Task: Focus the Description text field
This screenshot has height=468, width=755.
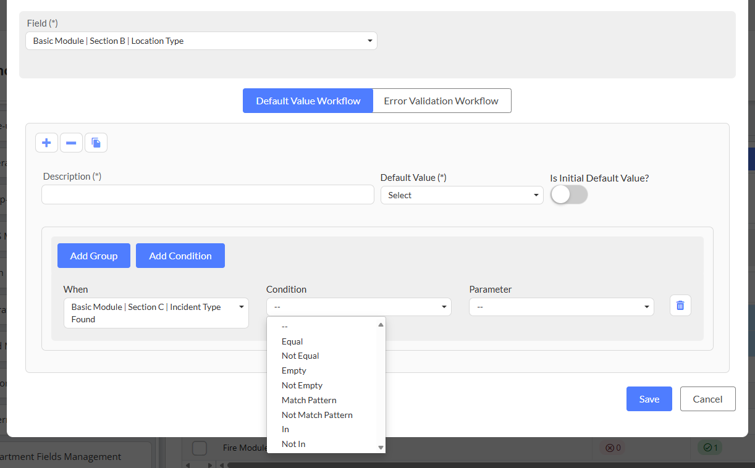Action: tap(208, 194)
